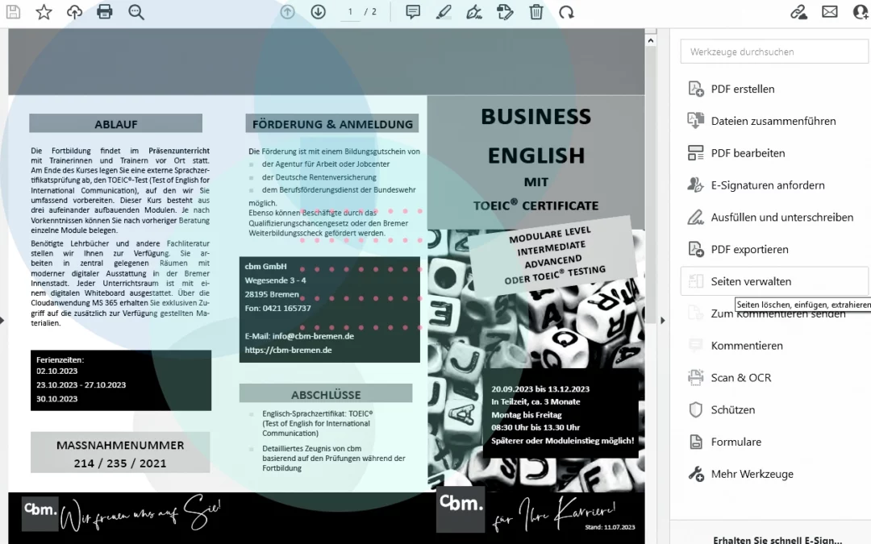
Task: Click the '20.09.2023 bis 13.12.2023' date line
Action: [x=540, y=389]
